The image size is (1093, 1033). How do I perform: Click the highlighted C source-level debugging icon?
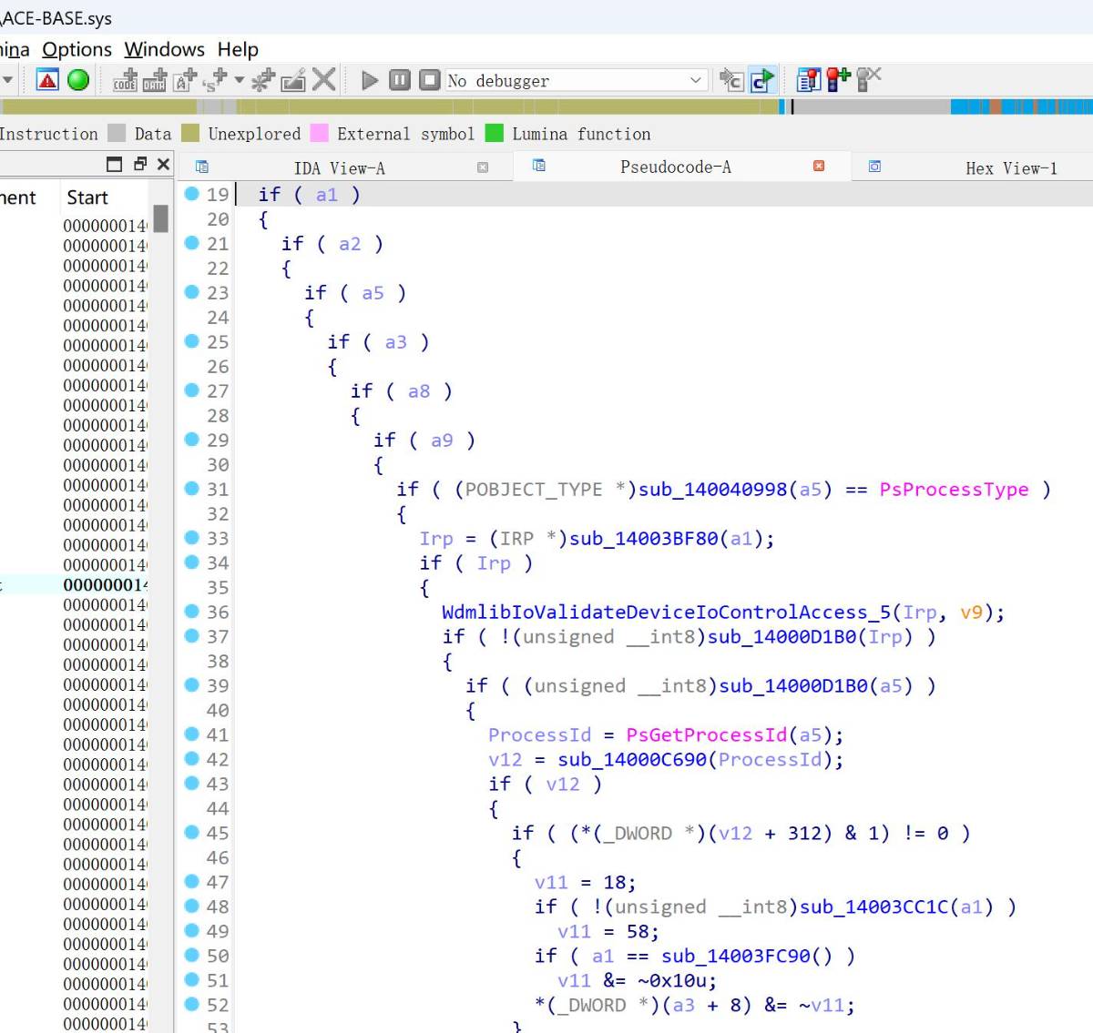[x=762, y=80]
